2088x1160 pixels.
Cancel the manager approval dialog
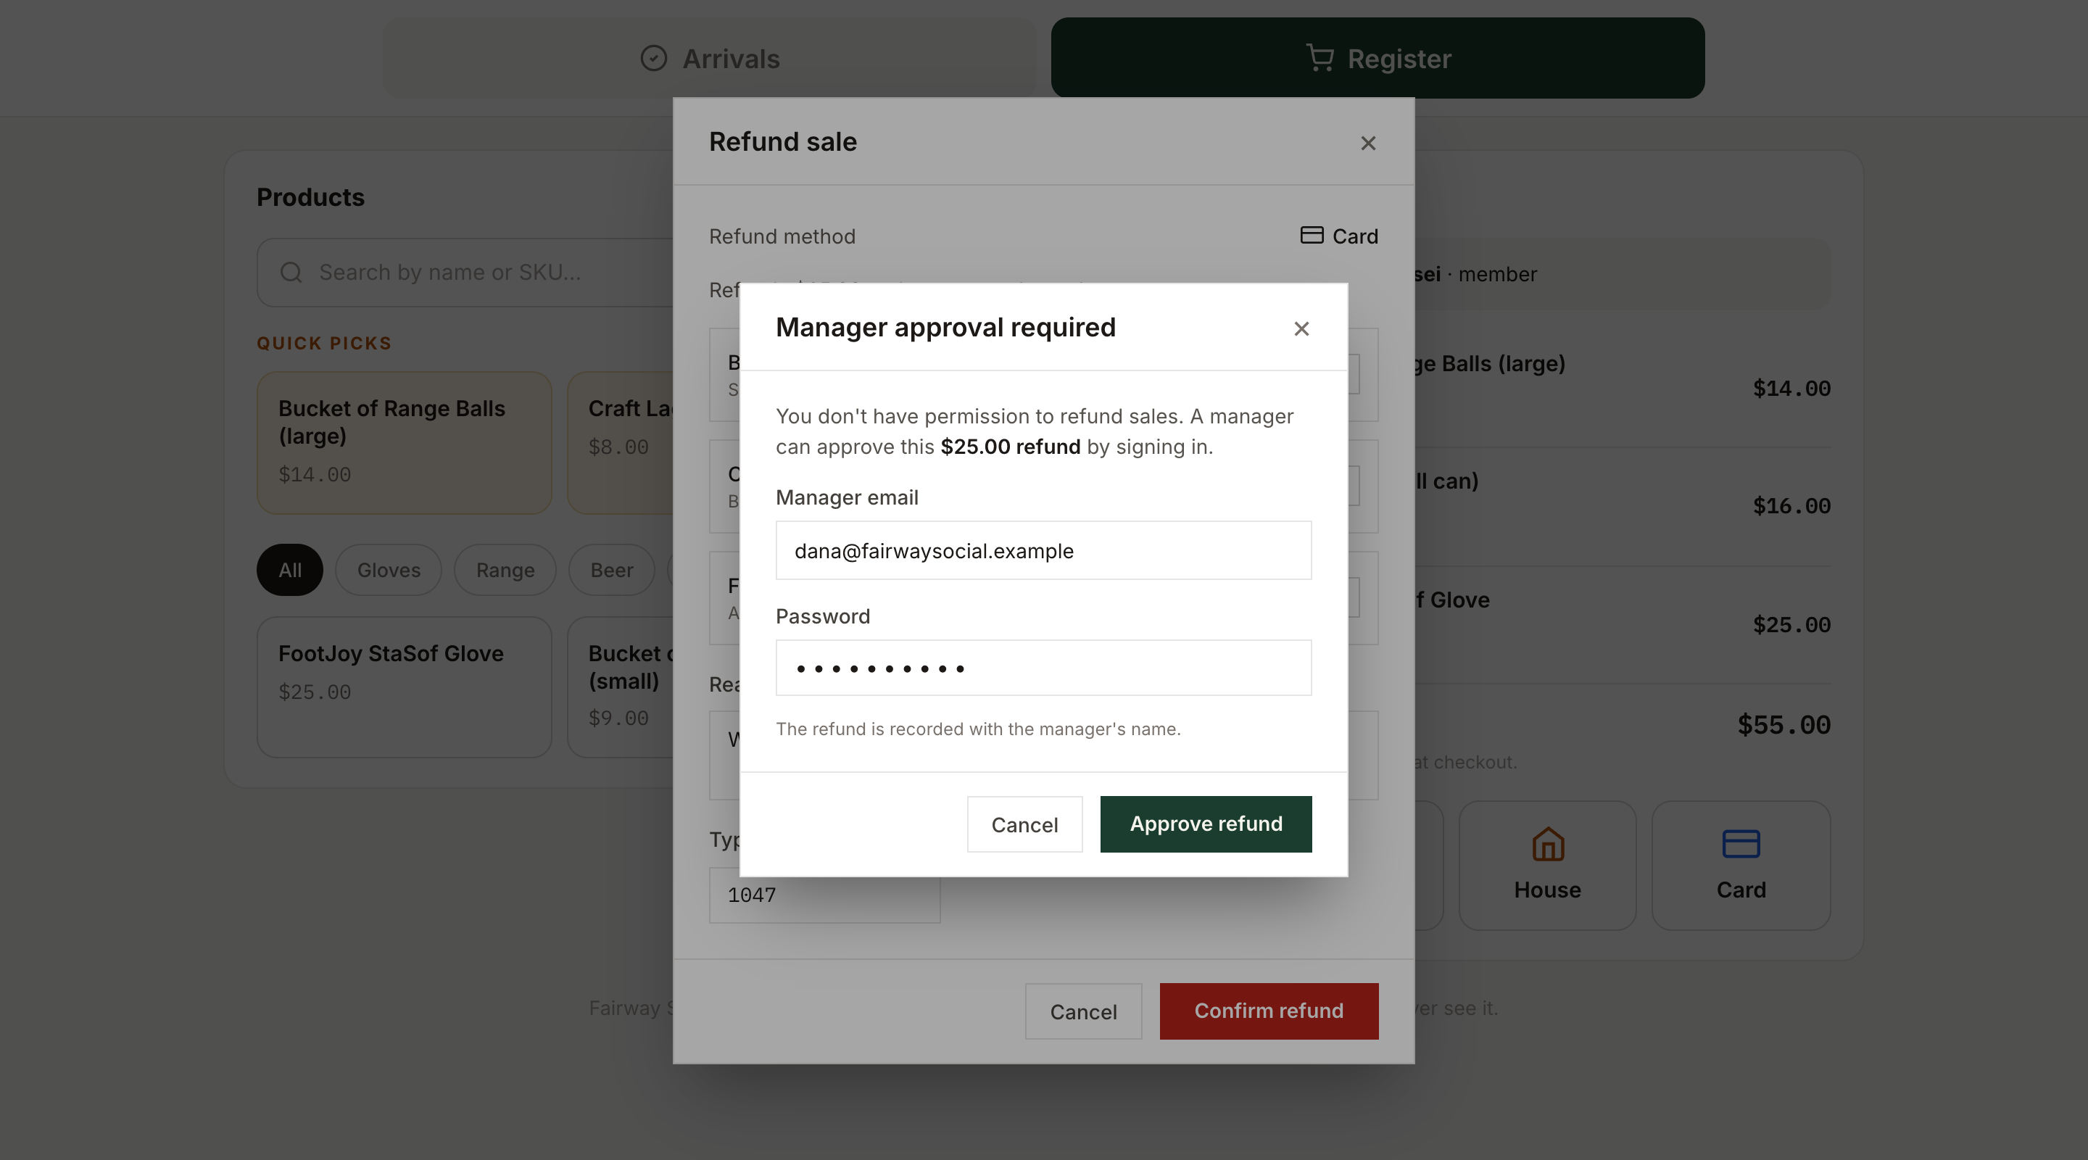1024,824
